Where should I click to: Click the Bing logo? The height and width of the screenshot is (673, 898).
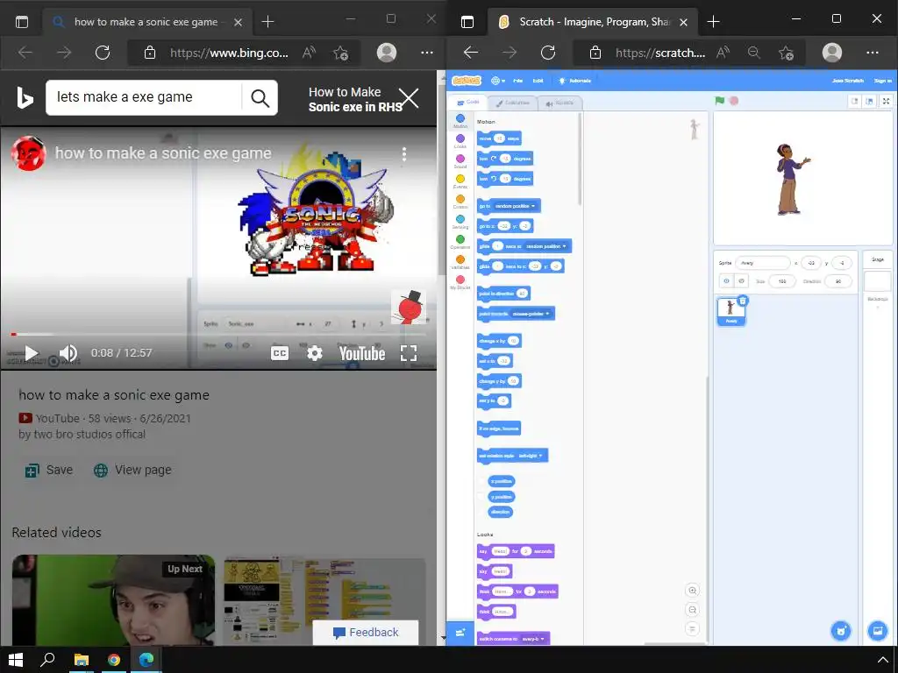click(25, 98)
